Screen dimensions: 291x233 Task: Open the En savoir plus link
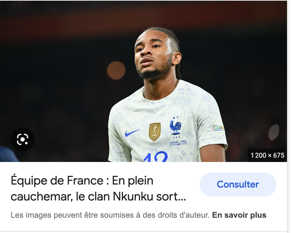click(239, 215)
